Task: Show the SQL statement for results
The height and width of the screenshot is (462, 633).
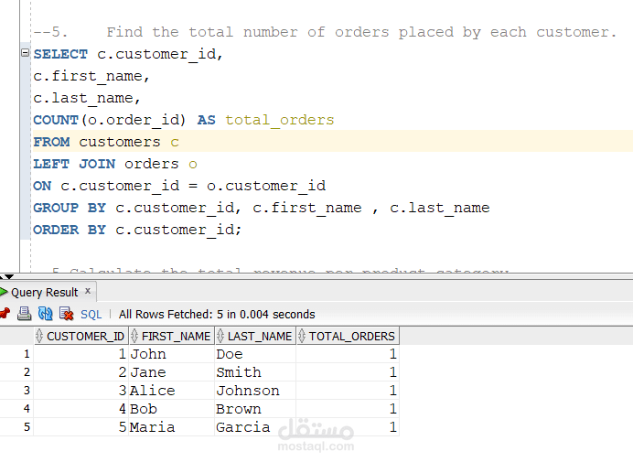Action: click(x=91, y=314)
